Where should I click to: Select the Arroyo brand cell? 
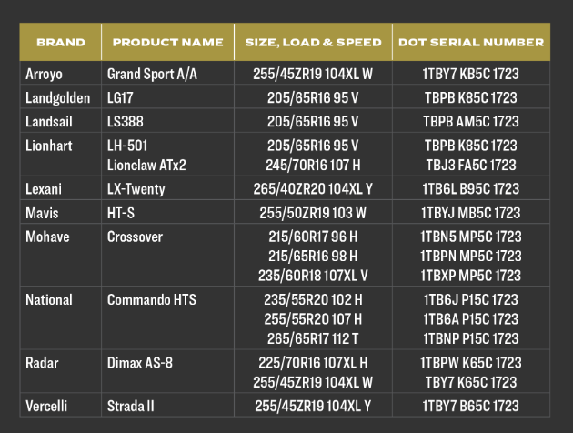(x=44, y=75)
